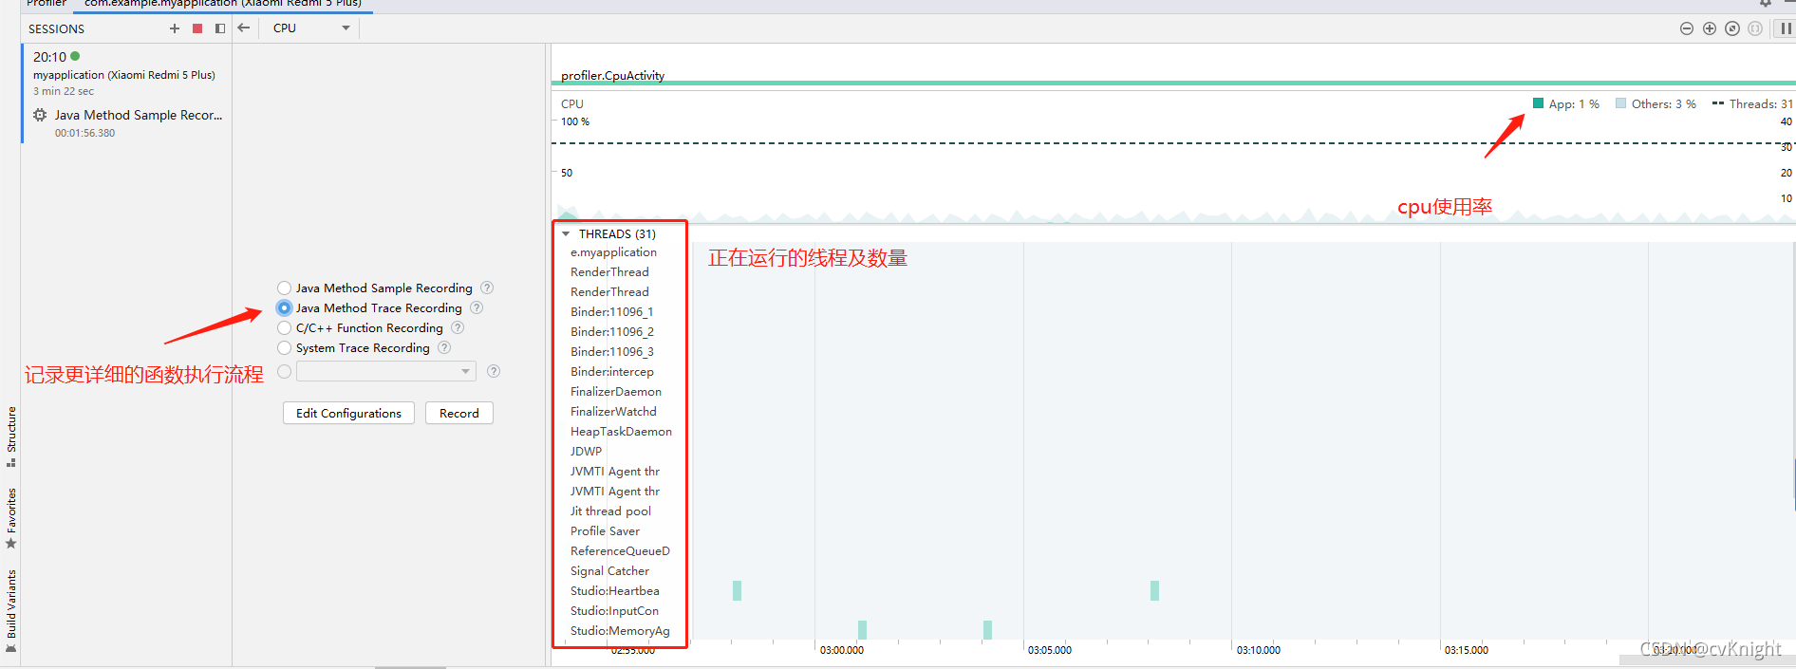Select the Studio:Heartbea thread

(614, 591)
